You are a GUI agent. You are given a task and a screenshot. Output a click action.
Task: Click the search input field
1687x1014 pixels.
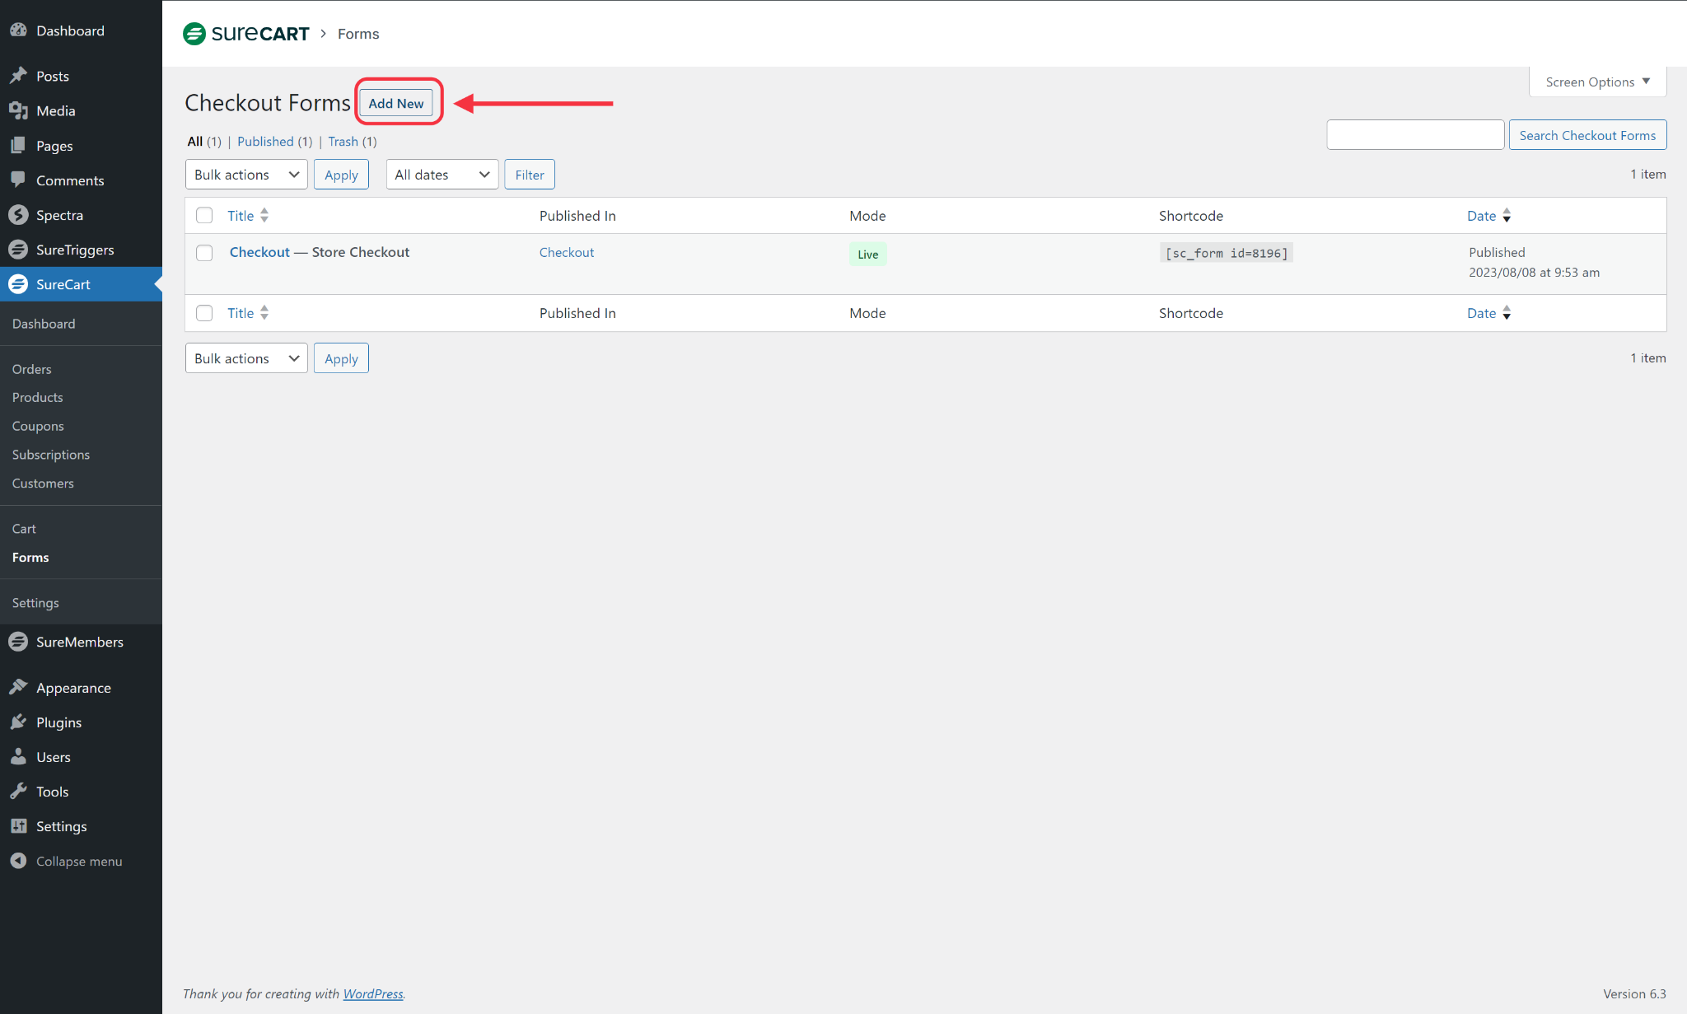point(1416,135)
